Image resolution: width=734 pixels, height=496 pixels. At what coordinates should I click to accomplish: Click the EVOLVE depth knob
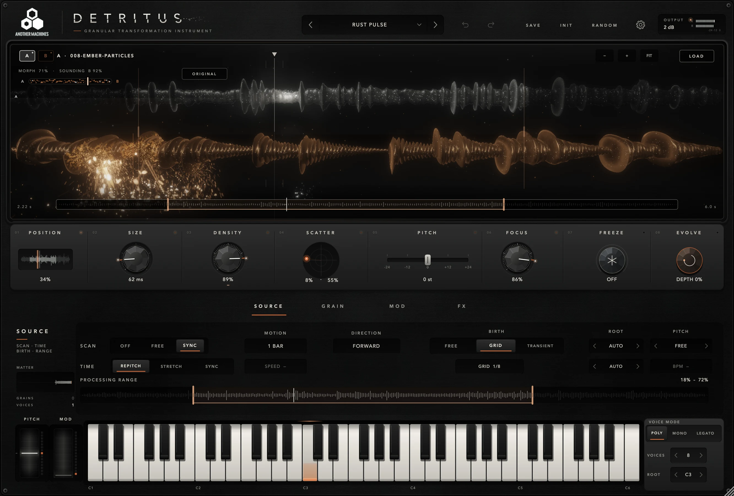pos(689,260)
